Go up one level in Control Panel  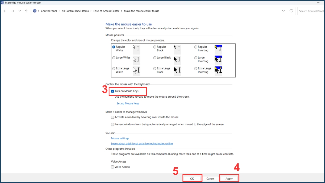click(26, 11)
